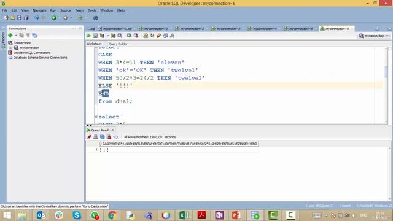Open the Source menu
Screen dimensions: 393x221
click(x=66, y=10)
